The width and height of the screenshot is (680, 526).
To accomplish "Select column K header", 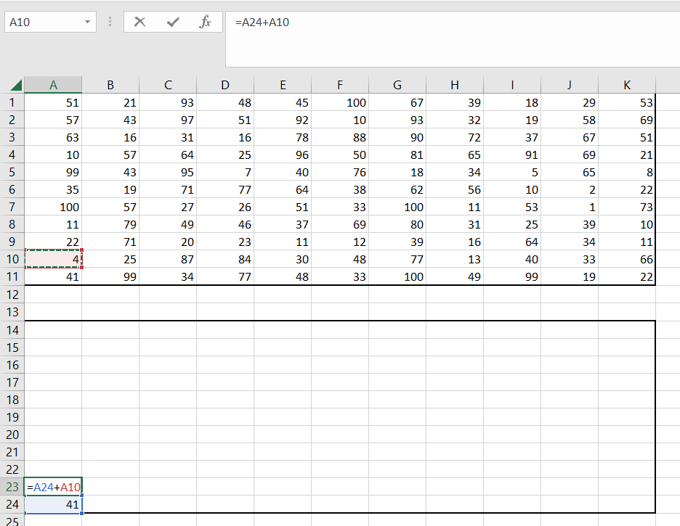I will pyautogui.click(x=627, y=85).
